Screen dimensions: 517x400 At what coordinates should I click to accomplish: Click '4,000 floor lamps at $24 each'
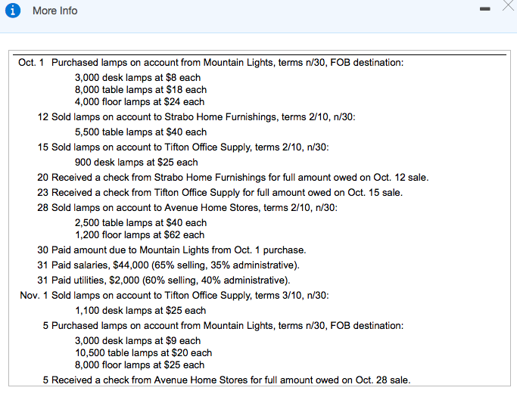tap(139, 102)
